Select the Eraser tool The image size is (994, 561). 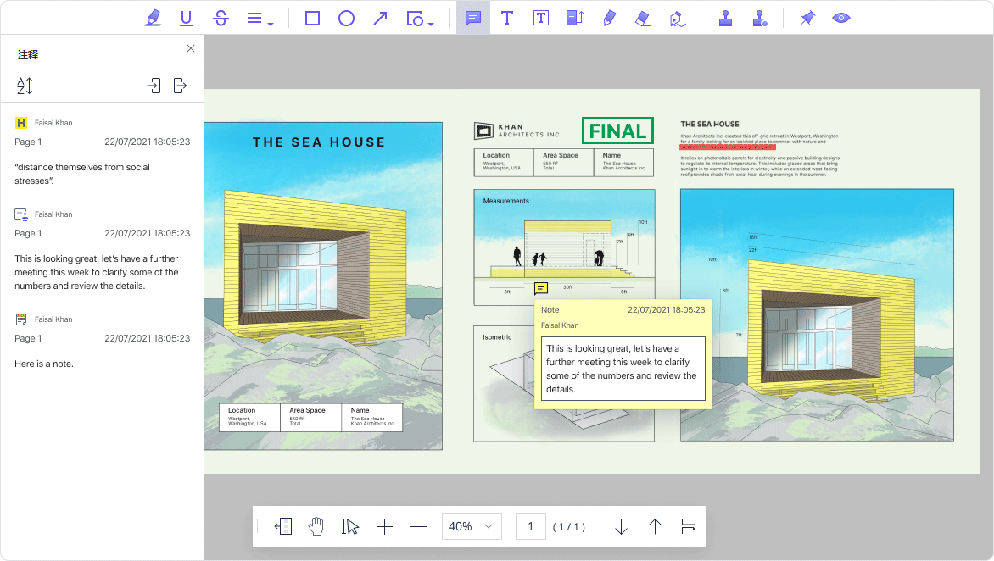click(643, 18)
